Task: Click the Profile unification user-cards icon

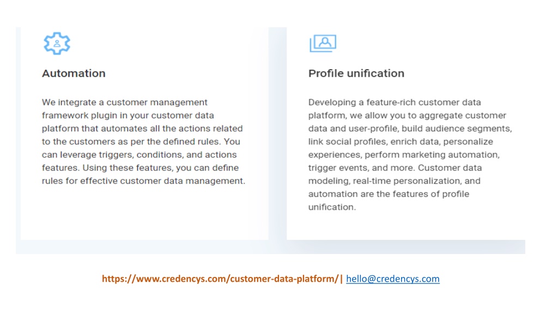Action: (x=323, y=44)
